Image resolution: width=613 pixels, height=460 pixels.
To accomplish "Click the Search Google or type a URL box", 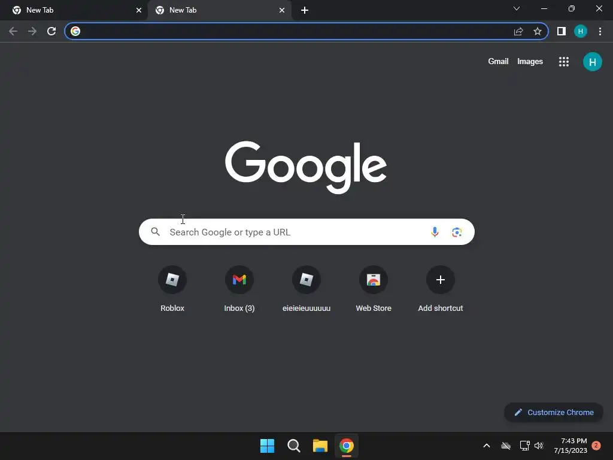I will coord(306,232).
